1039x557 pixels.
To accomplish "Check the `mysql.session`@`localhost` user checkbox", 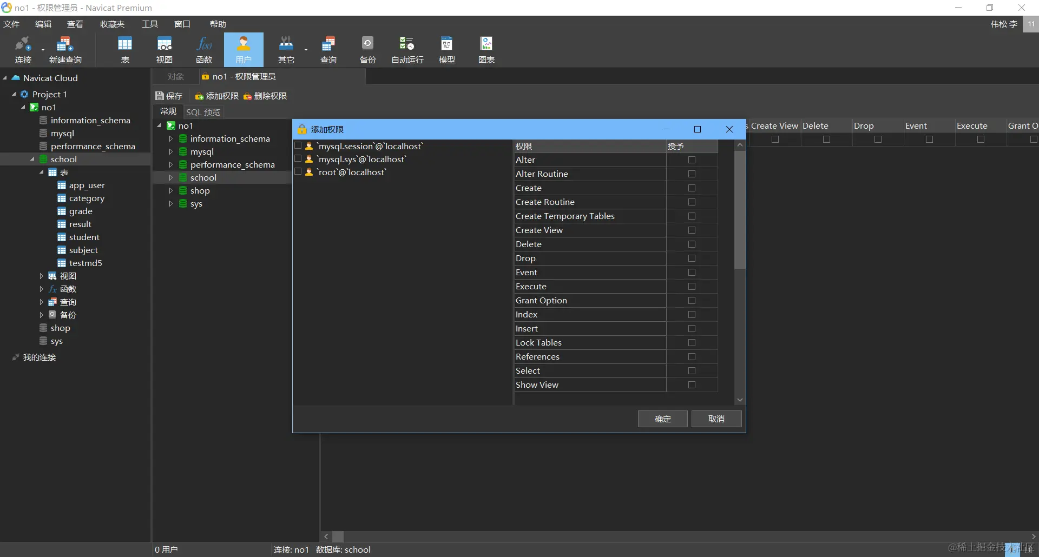I will (298, 145).
